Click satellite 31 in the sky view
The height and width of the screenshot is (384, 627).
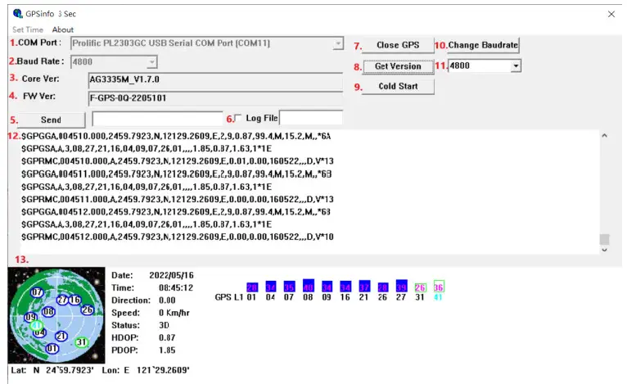point(80,342)
